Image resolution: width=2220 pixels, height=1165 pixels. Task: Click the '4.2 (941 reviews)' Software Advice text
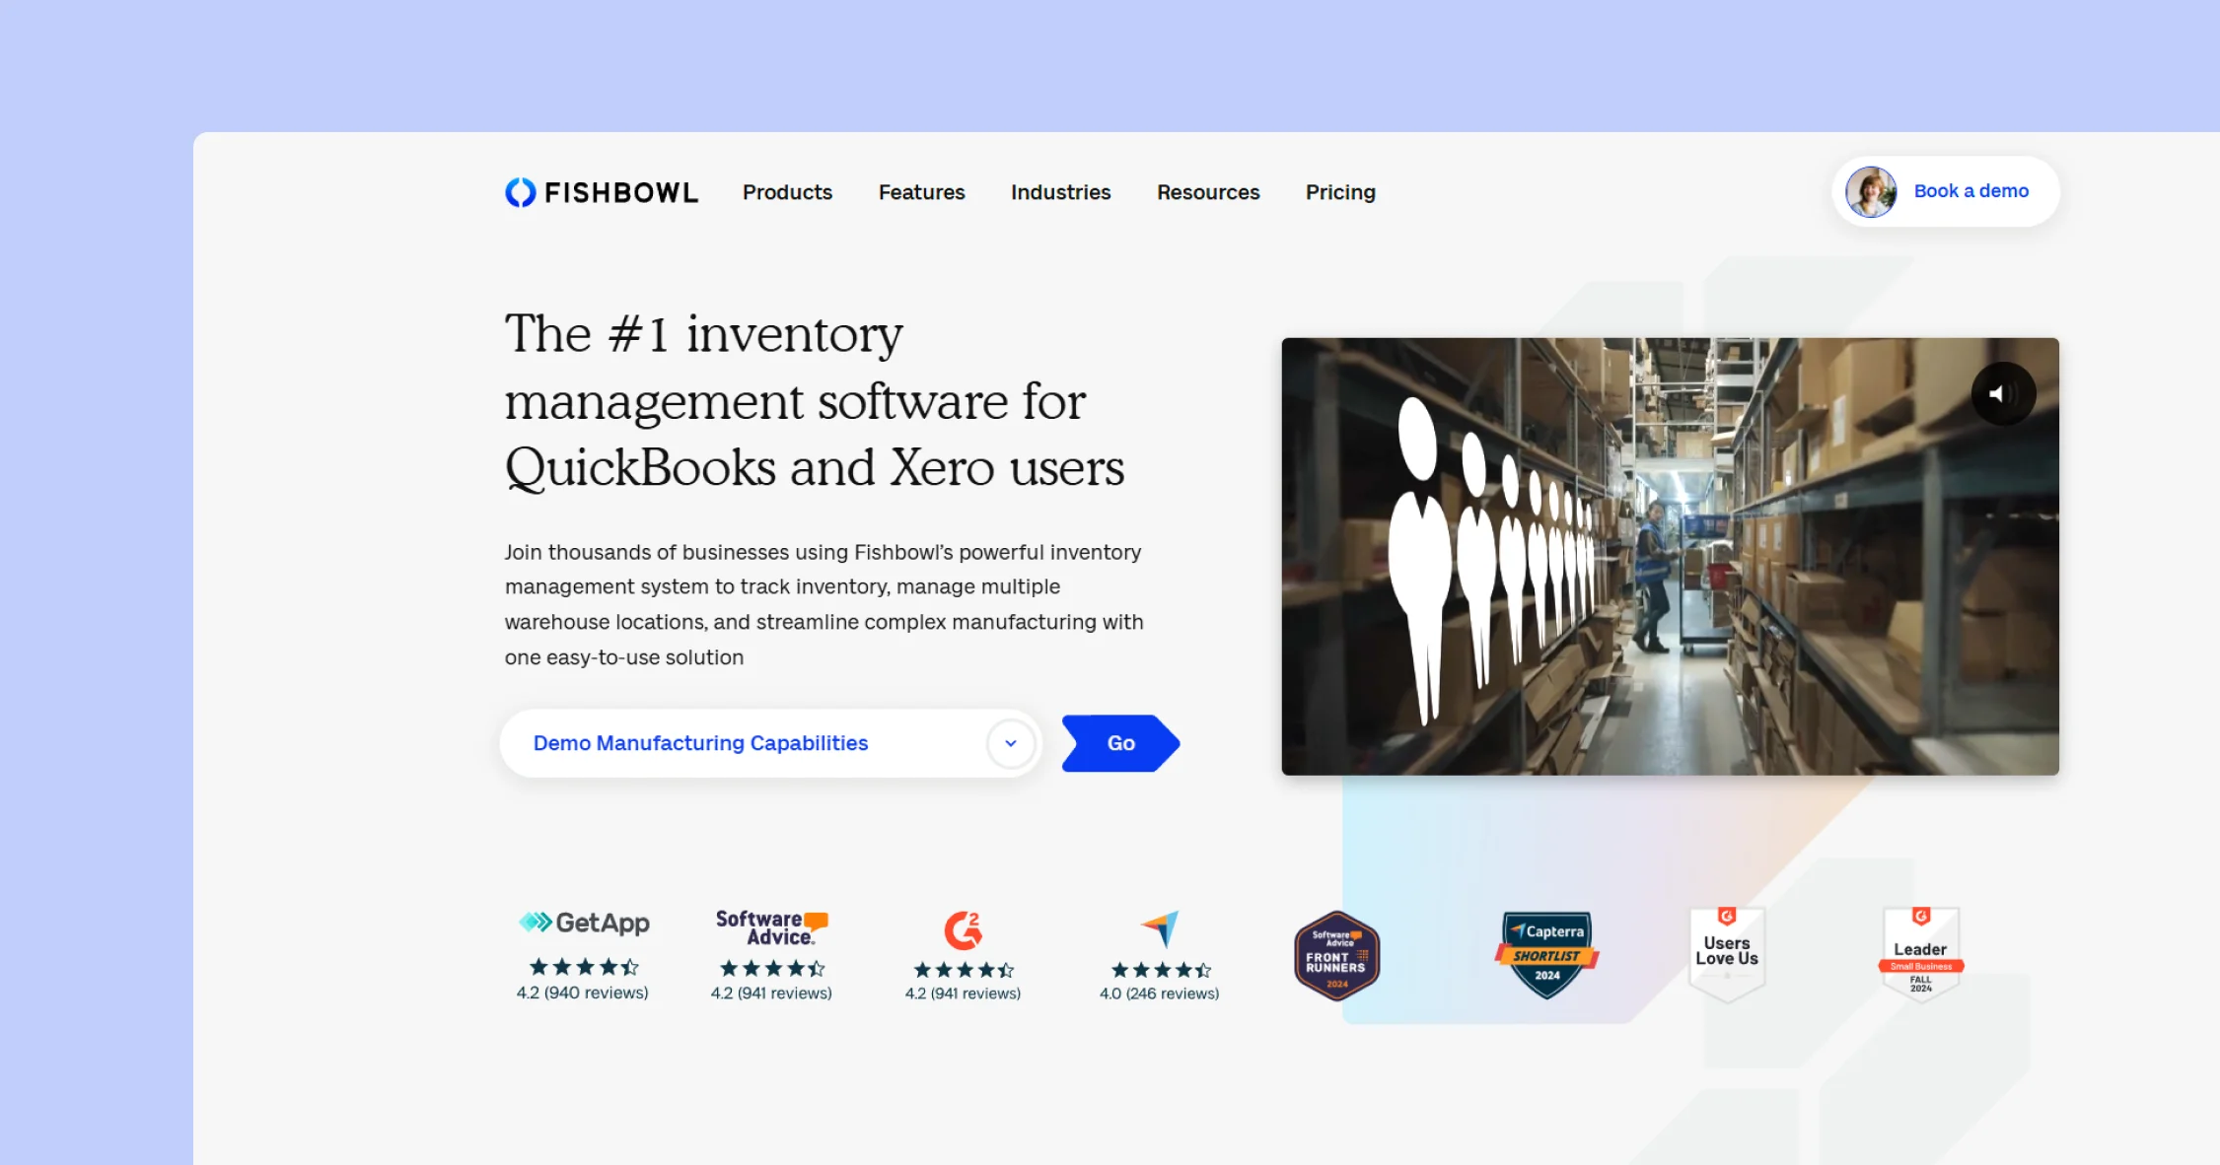pos(771,994)
